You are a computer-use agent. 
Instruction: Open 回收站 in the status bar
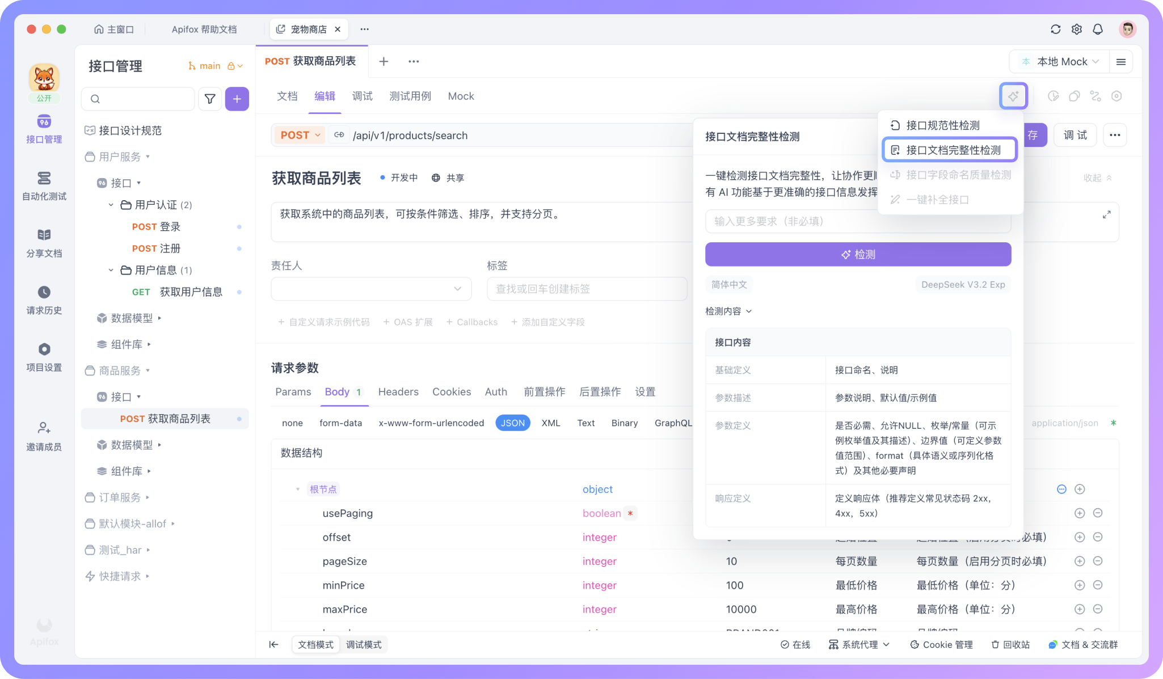coord(1010,644)
